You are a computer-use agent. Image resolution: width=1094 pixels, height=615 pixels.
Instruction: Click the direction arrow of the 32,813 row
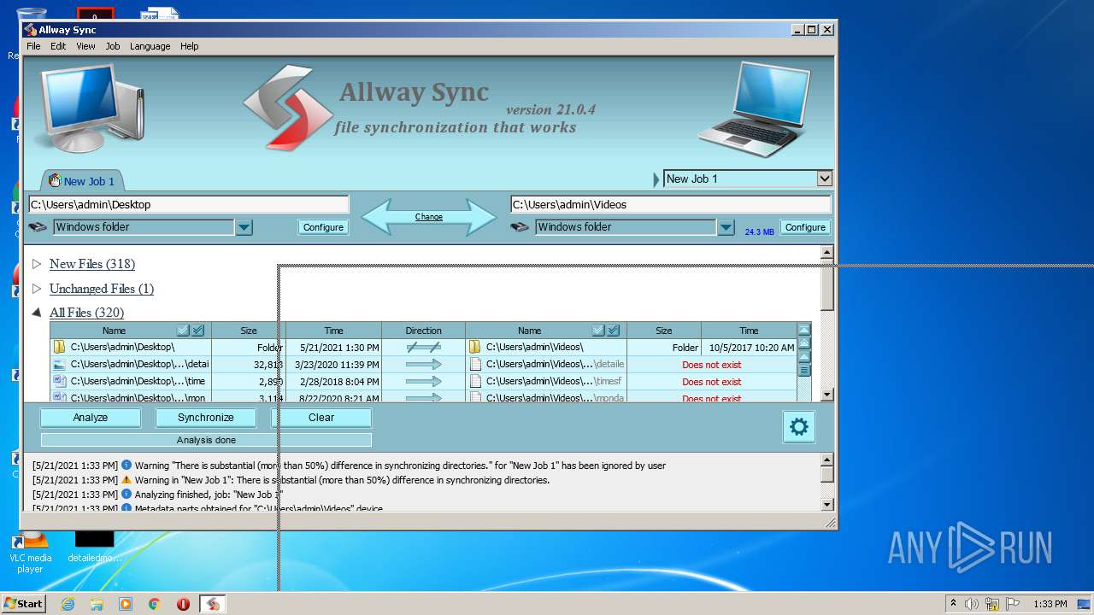423,364
